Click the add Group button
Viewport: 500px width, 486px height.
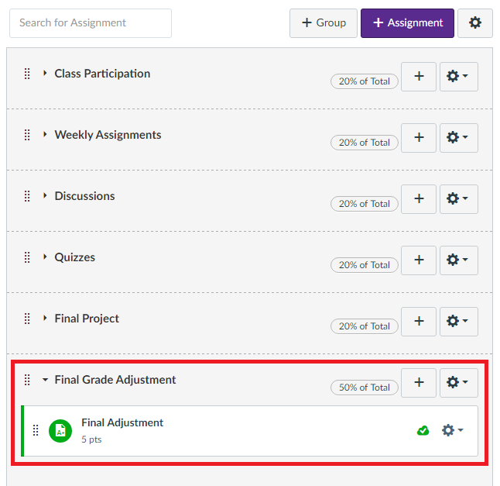click(x=324, y=23)
